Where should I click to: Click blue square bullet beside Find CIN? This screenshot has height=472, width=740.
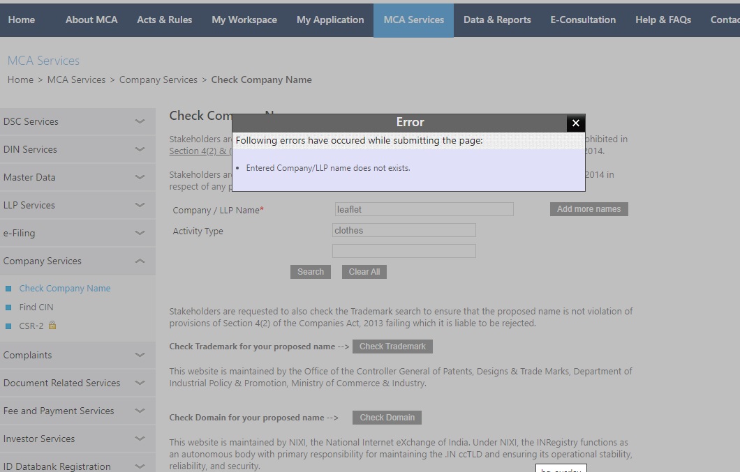click(8, 307)
